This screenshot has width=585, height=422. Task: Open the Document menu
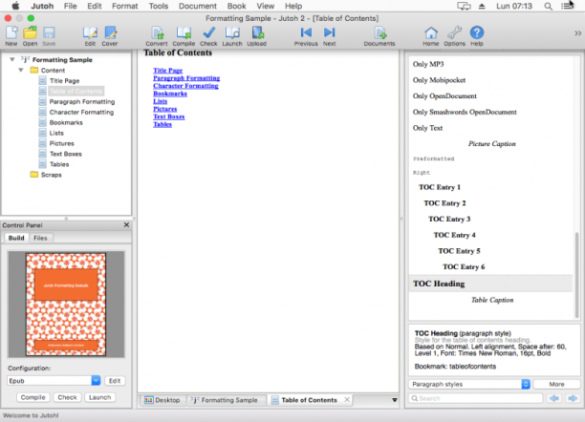coord(197,6)
